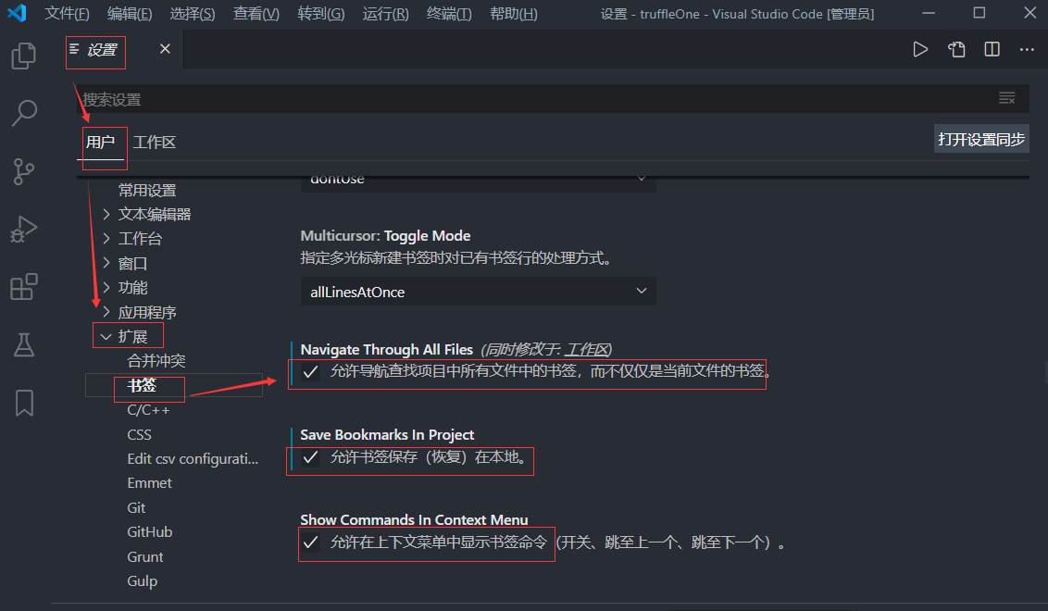Open the 转到(G) menu
Image resolution: width=1048 pixels, height=611 pixels.
321,13
